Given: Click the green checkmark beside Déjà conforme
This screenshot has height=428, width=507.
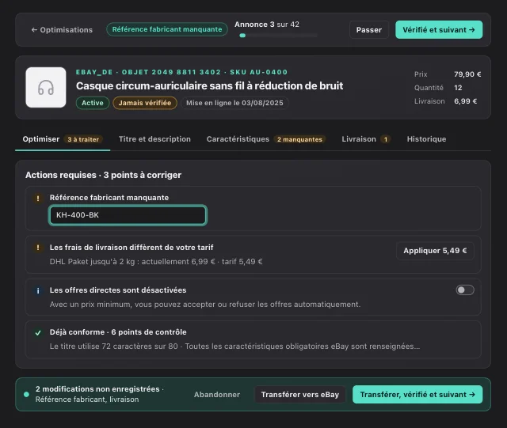Looking at the screenshot, I should (38, 333).
